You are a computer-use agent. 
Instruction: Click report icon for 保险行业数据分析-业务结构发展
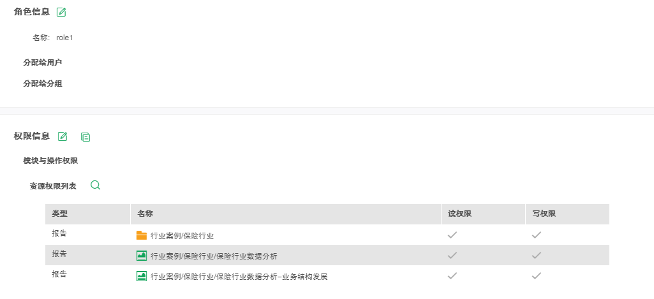[x=142, y=276]
